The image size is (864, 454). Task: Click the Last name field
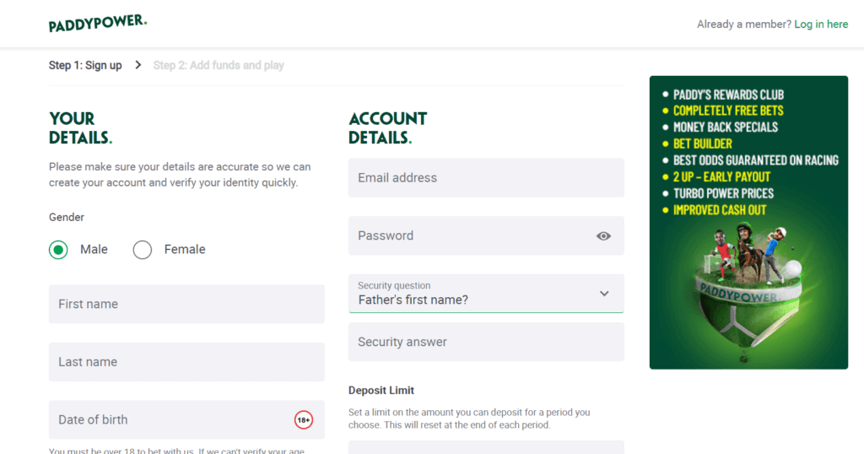click(x=186, y=362)
